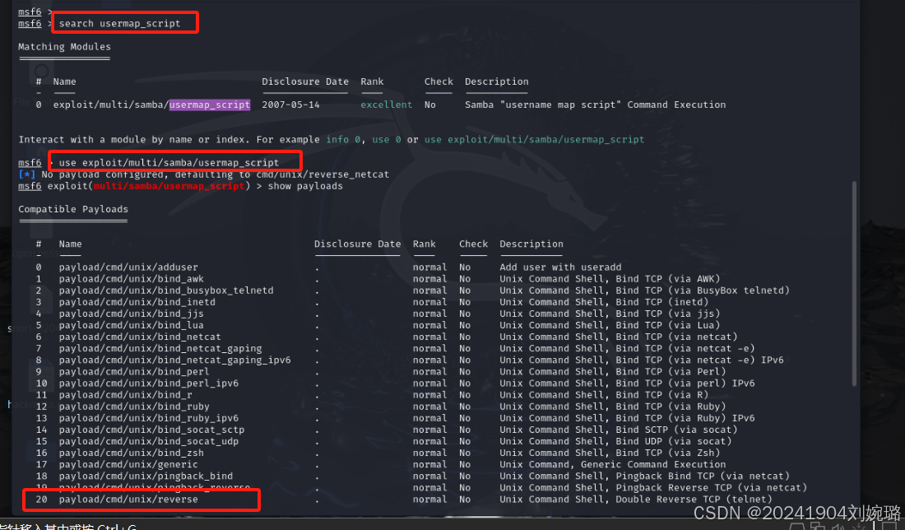Click payload name "payload/cmd/unix/bind_lua"
Viewport: 905px width, 530px height.
[131, 325]
